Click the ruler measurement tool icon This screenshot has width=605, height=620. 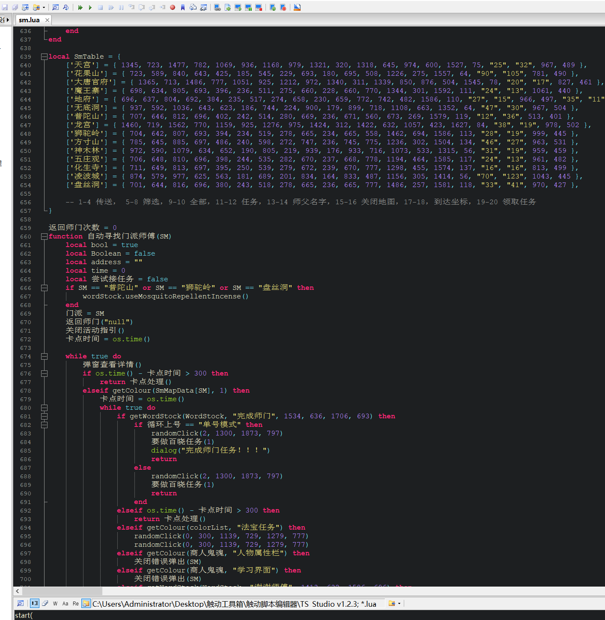[x=297, y=7]
